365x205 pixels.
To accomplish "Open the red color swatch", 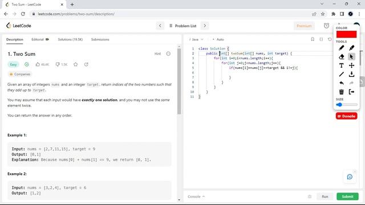I will pyautogui.click(x=346, y=34).
